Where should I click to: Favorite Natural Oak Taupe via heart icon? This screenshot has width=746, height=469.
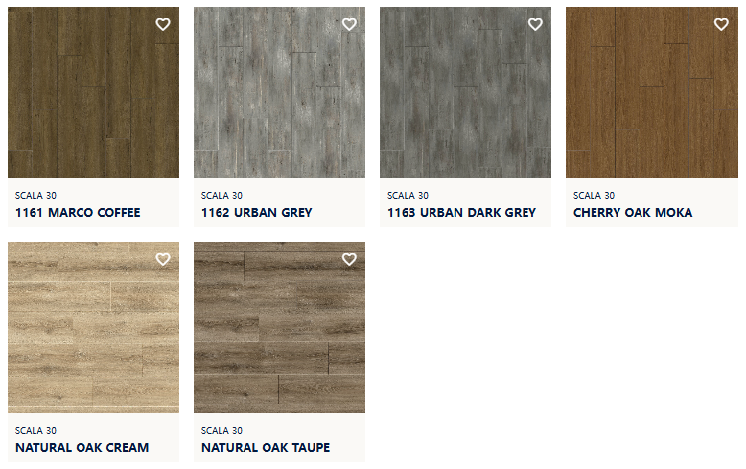coord(349,259)
